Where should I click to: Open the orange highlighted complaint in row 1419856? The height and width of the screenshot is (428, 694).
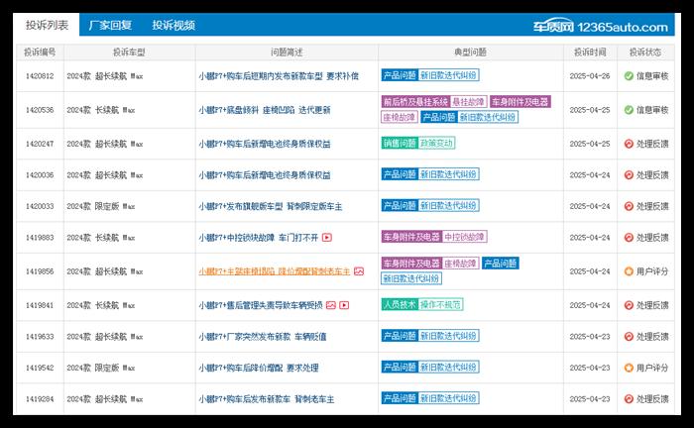(275, 271)
